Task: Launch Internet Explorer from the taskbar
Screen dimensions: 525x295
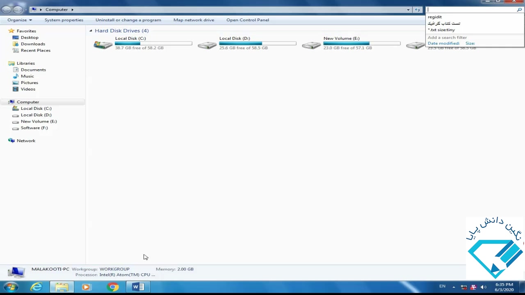Action: 37,287
